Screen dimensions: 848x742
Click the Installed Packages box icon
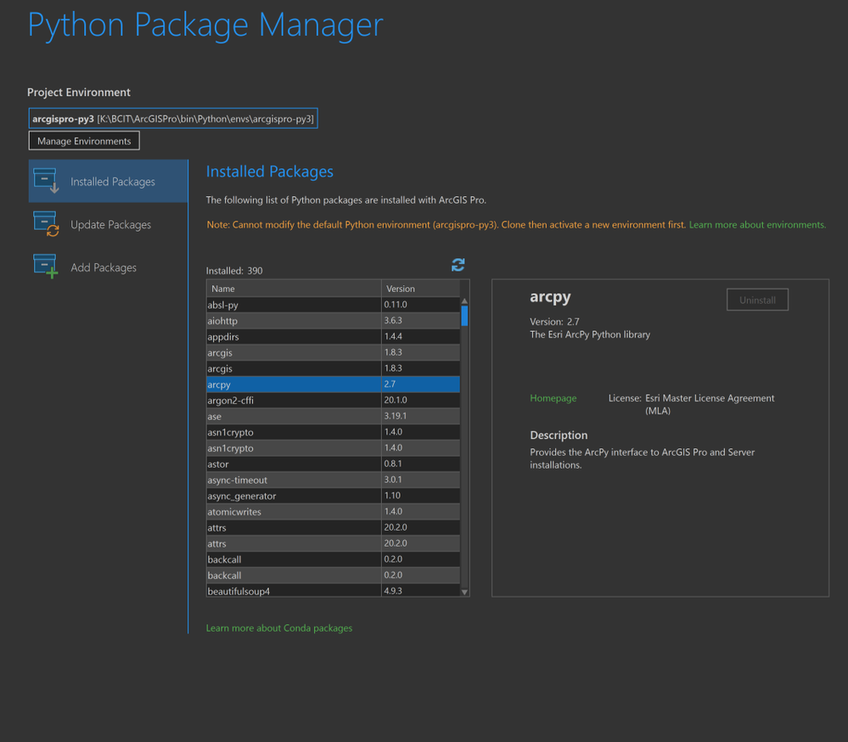click(x=45, y=181)
